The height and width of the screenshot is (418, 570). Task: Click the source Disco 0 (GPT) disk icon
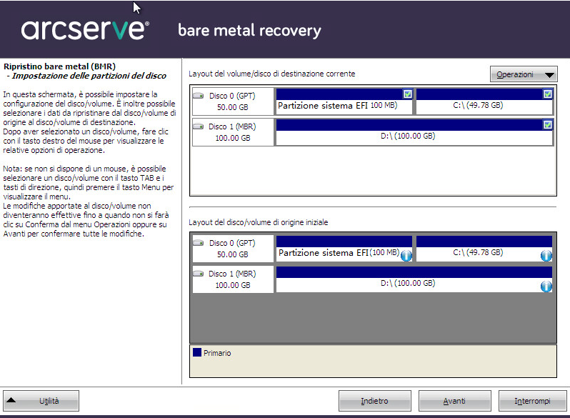coord(199,243)
